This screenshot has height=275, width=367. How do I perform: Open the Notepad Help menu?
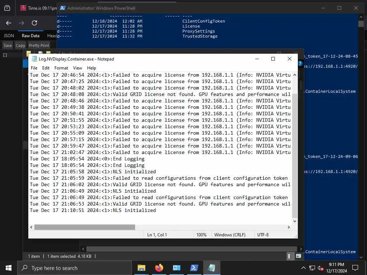pos(91,68)
